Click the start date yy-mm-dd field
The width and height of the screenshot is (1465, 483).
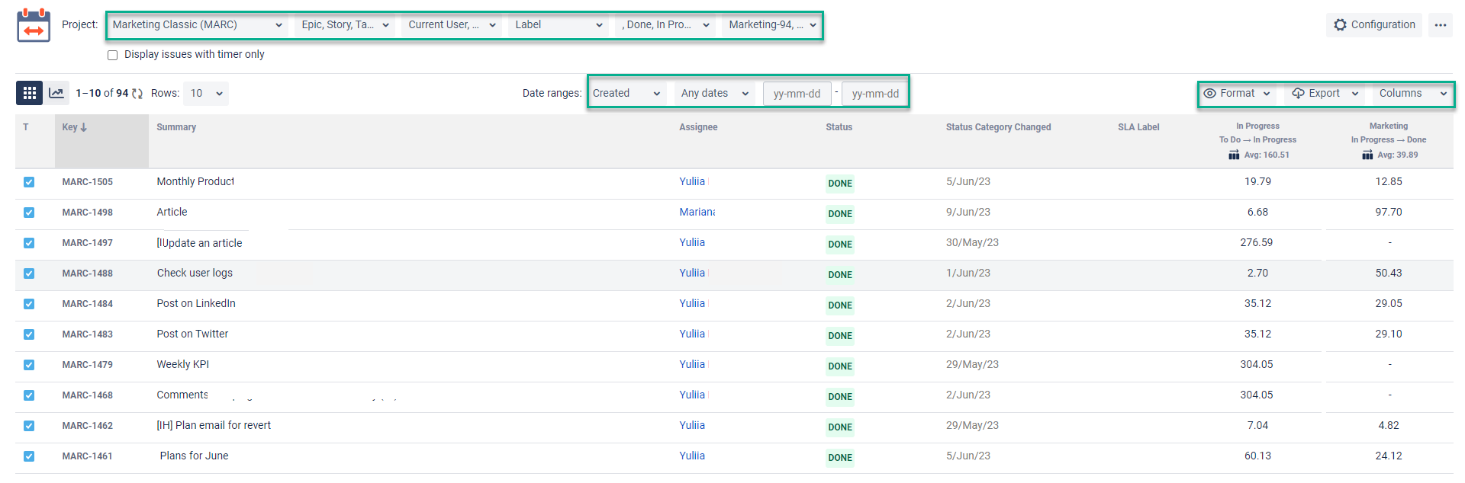click(797, 94)
